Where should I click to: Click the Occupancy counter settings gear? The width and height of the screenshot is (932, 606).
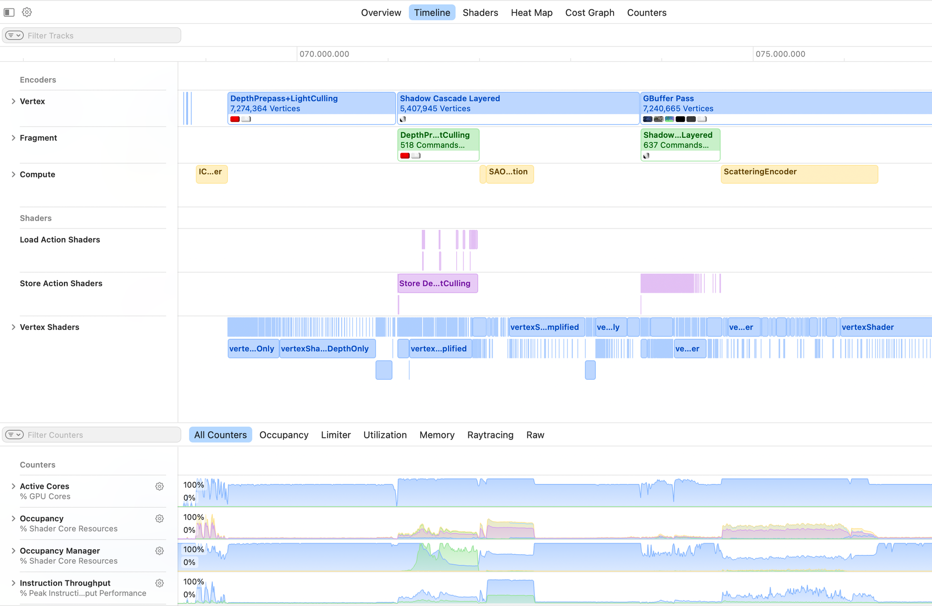pyautogui.click(x=159, y=518)
